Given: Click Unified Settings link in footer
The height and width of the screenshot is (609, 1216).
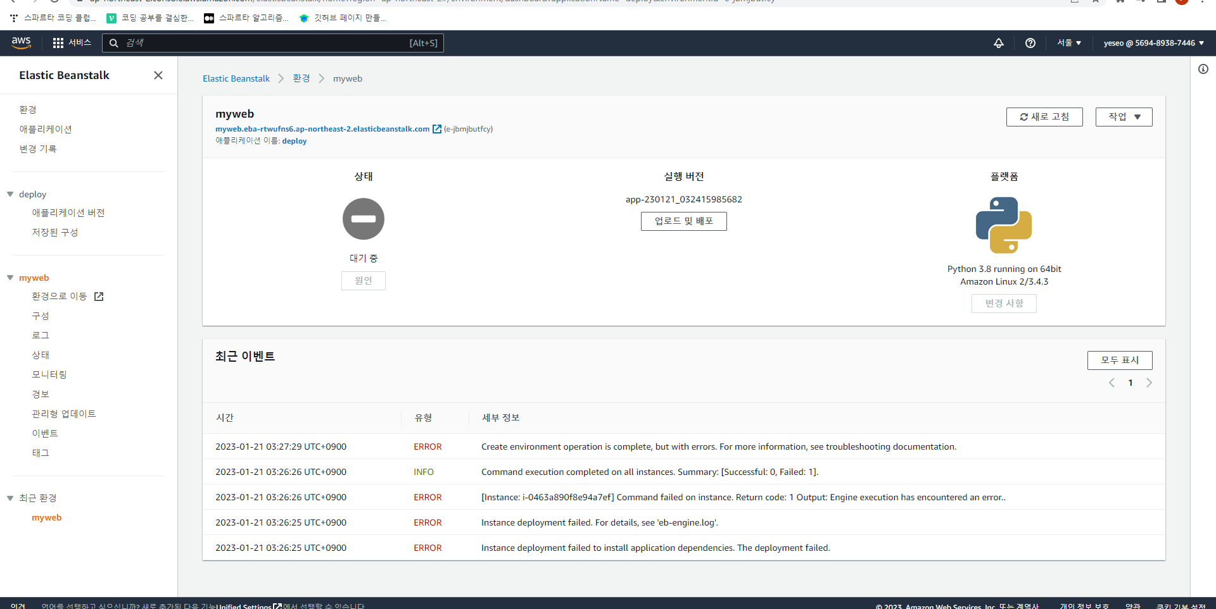Looking at the screenshot, I should coord(249,606).
